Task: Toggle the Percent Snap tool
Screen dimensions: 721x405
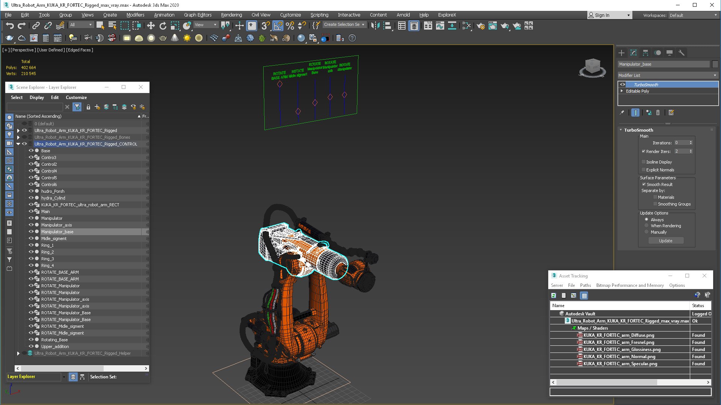Action: (x=290, y=25)
